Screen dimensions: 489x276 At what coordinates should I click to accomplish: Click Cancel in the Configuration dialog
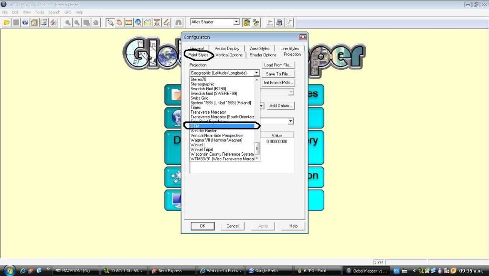click(x=233, y=226)
